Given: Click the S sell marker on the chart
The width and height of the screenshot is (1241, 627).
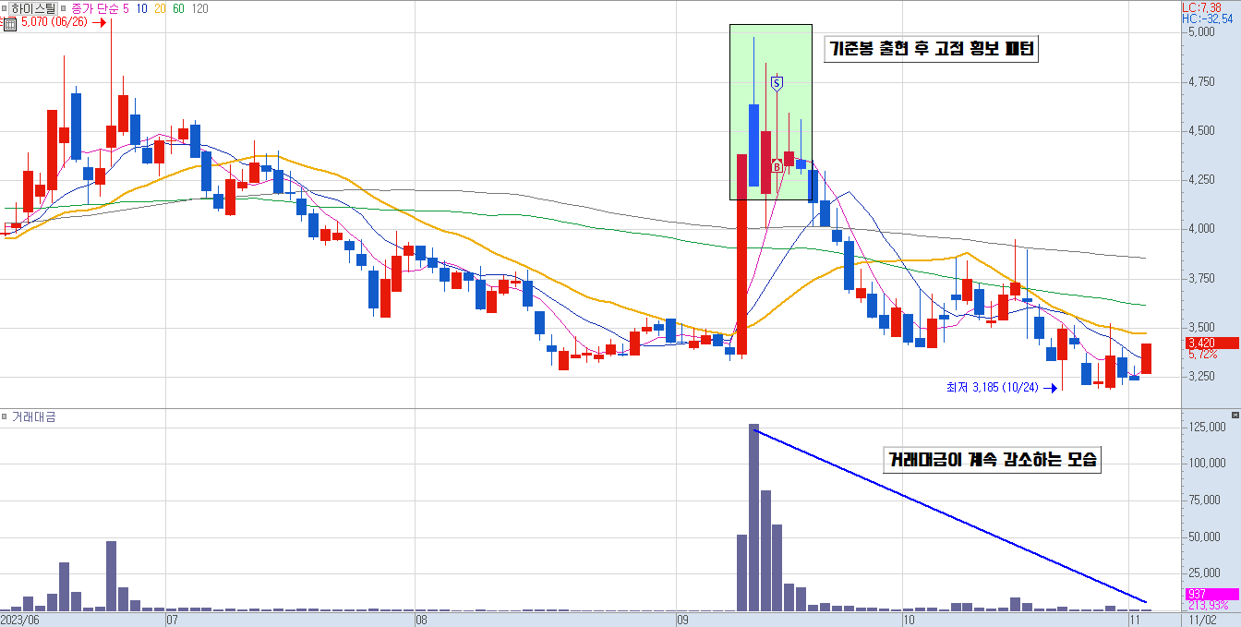Looking at the screenshot, I should point(777,83).
